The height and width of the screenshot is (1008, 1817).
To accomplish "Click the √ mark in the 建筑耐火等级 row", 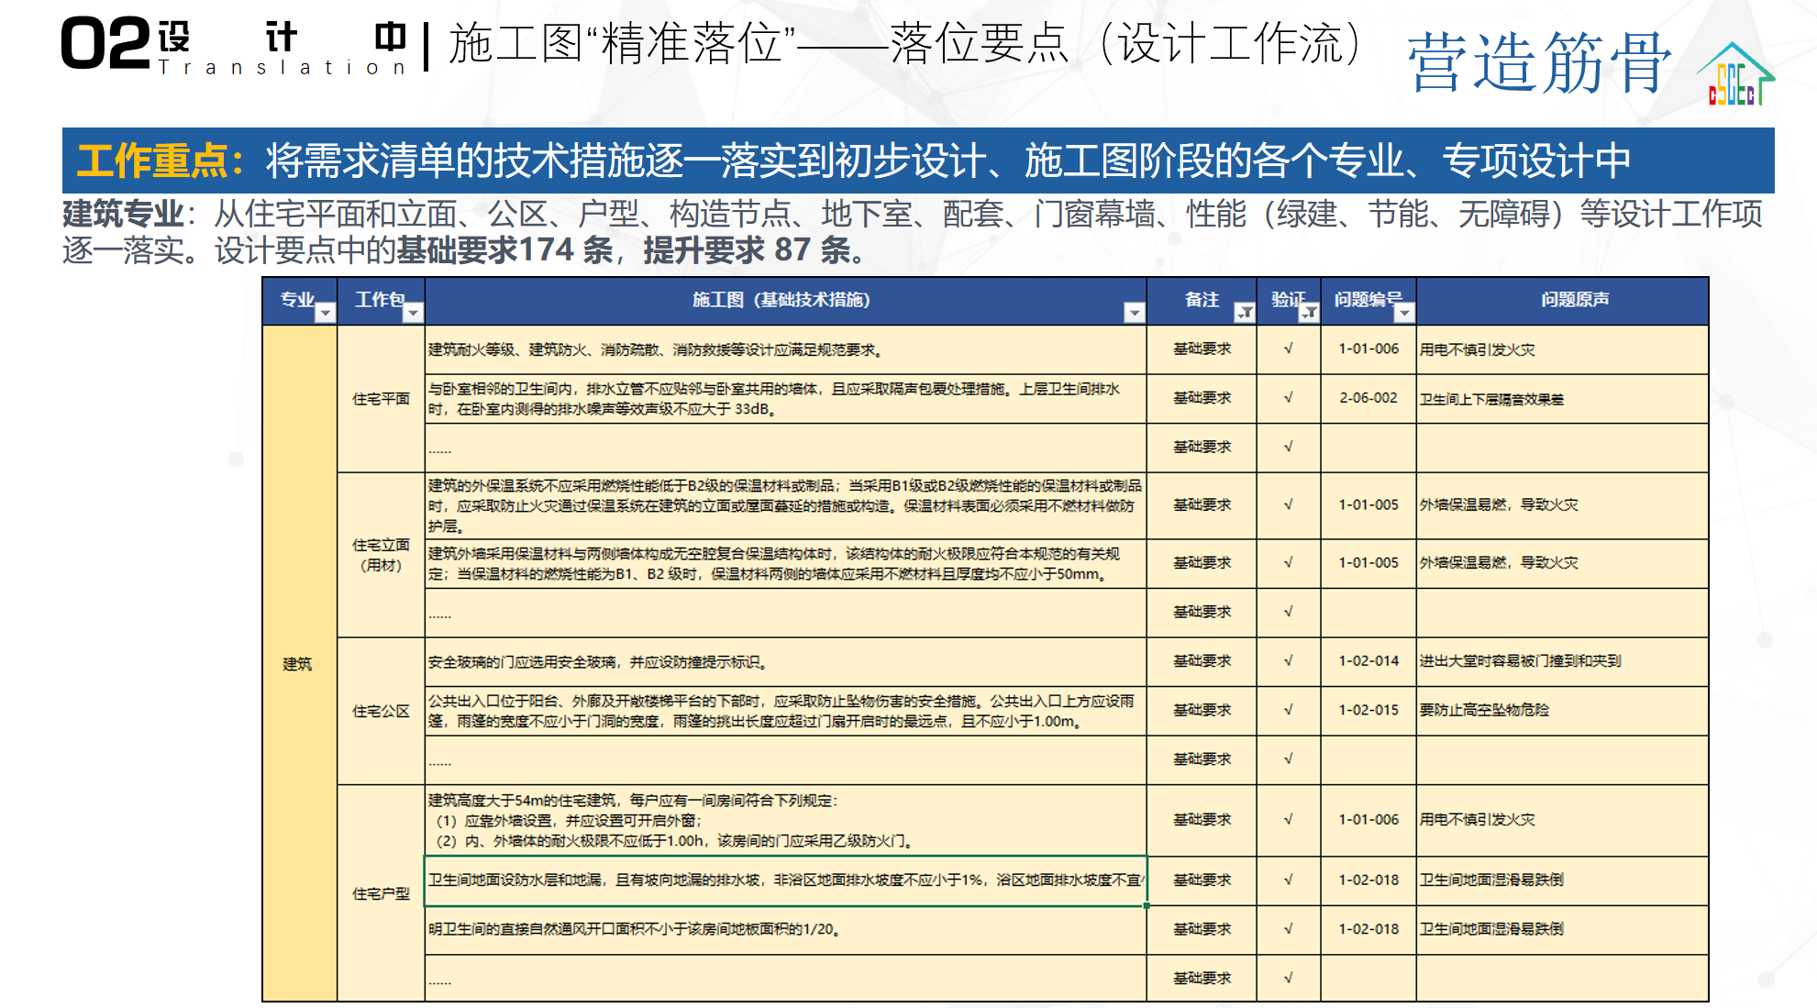I will (1289, 349).
